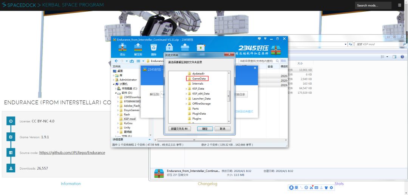Screen dimensions: 408x195
Task: Open the GitHub JPLRepo/Endurance link
Action: [72, 153]
